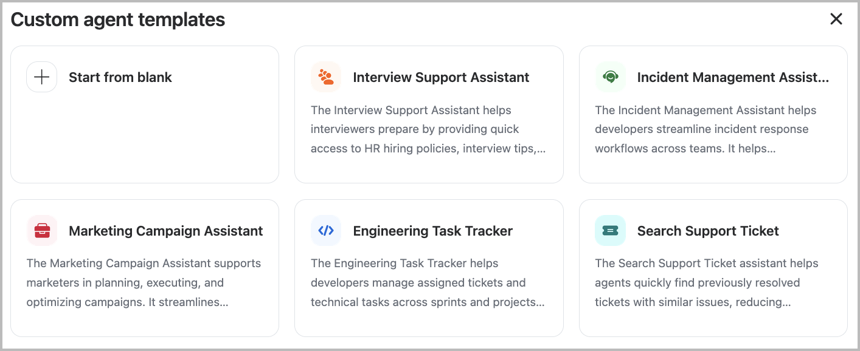Pick the Search Support Ticket heading
860x351 pixels.
[x=708, y=231]
